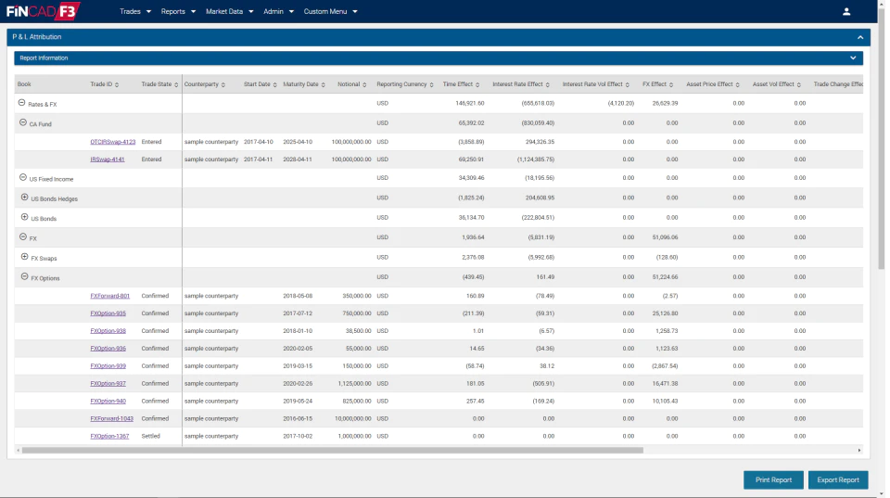The width and height of the screenshot is (890, 498).
Task: Collapse the P & L Attribution panel
Action: tap(860, 37)
